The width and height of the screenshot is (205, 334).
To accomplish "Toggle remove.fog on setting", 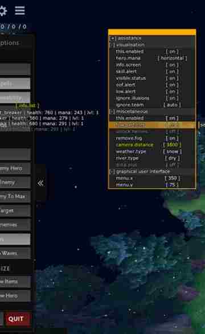I will (172, 138).
